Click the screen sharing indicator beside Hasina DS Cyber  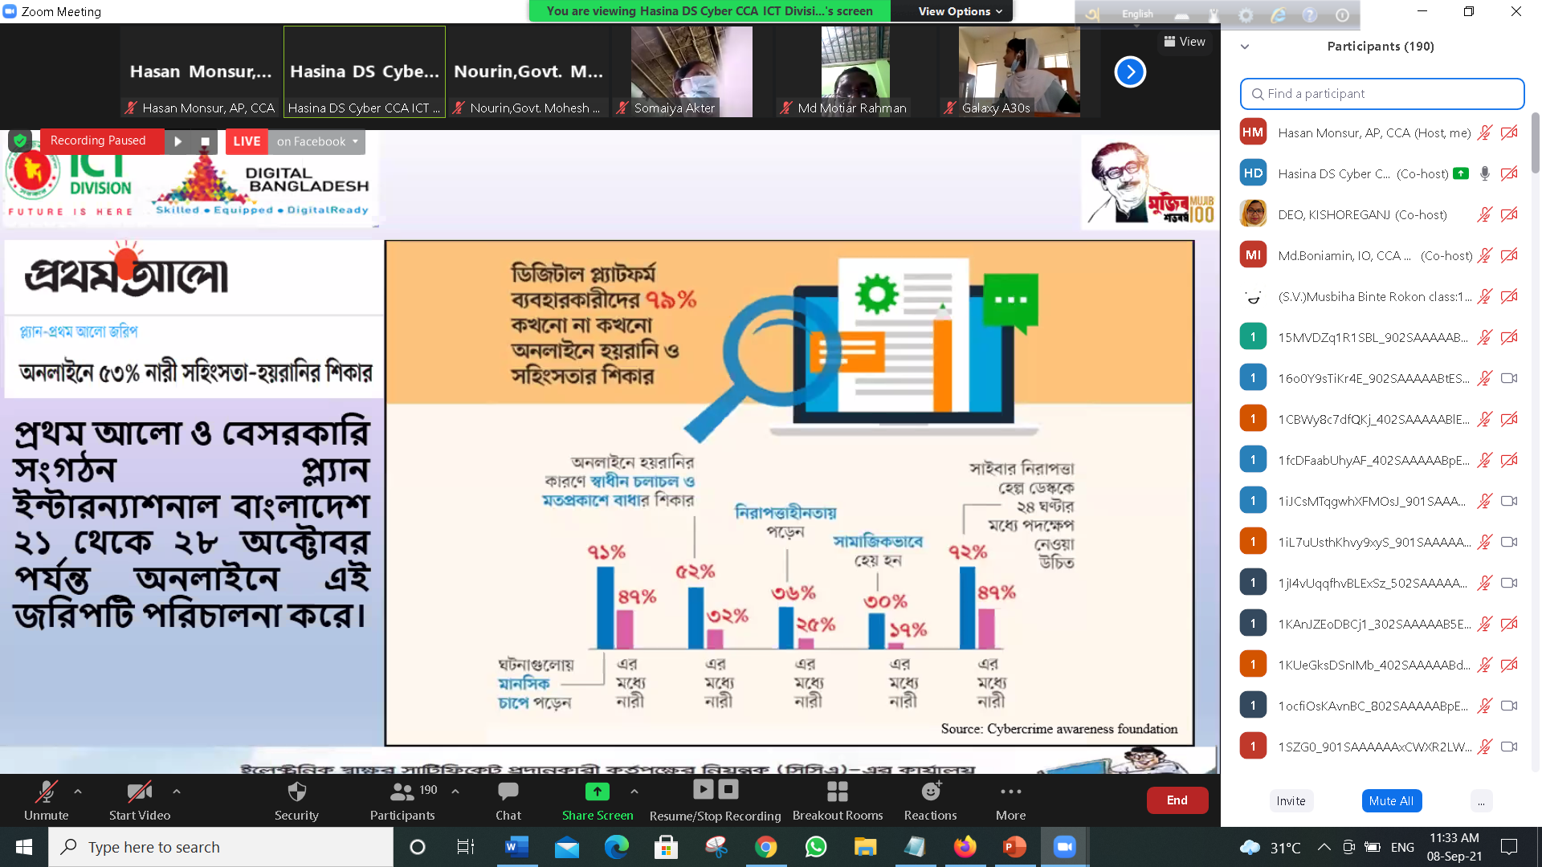1461,173
